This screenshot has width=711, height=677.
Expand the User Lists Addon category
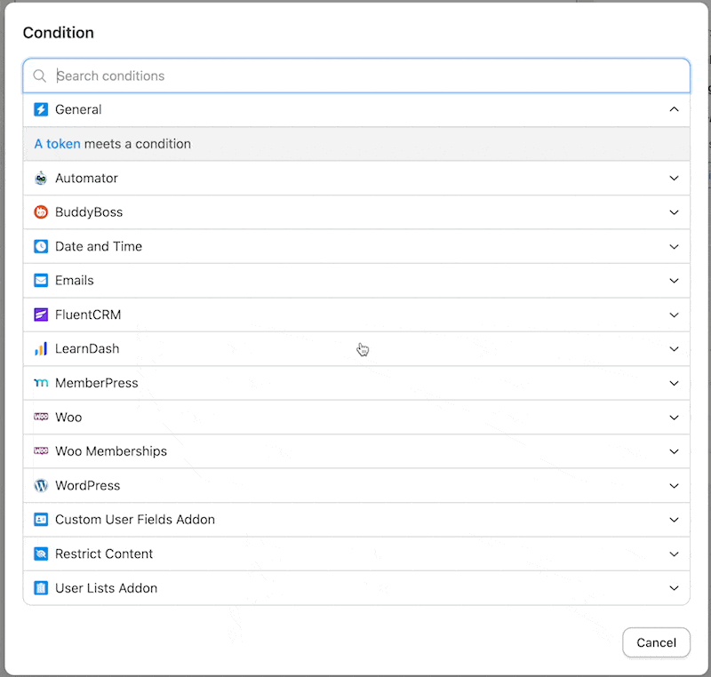tap(674, 587)
